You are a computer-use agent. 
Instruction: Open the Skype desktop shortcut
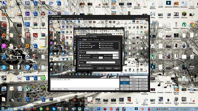[x=4, y=68]
